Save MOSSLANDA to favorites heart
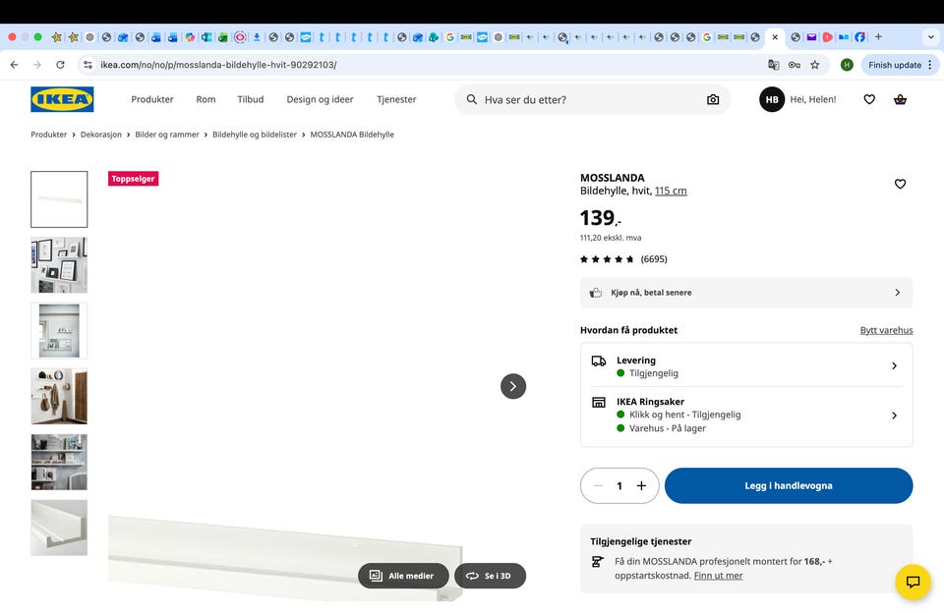The width and height of the screenshot is (944, 613). coord(900,184)
